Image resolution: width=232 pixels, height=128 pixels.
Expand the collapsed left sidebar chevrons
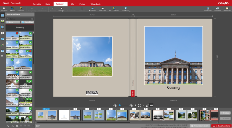(x=3, y=56)
